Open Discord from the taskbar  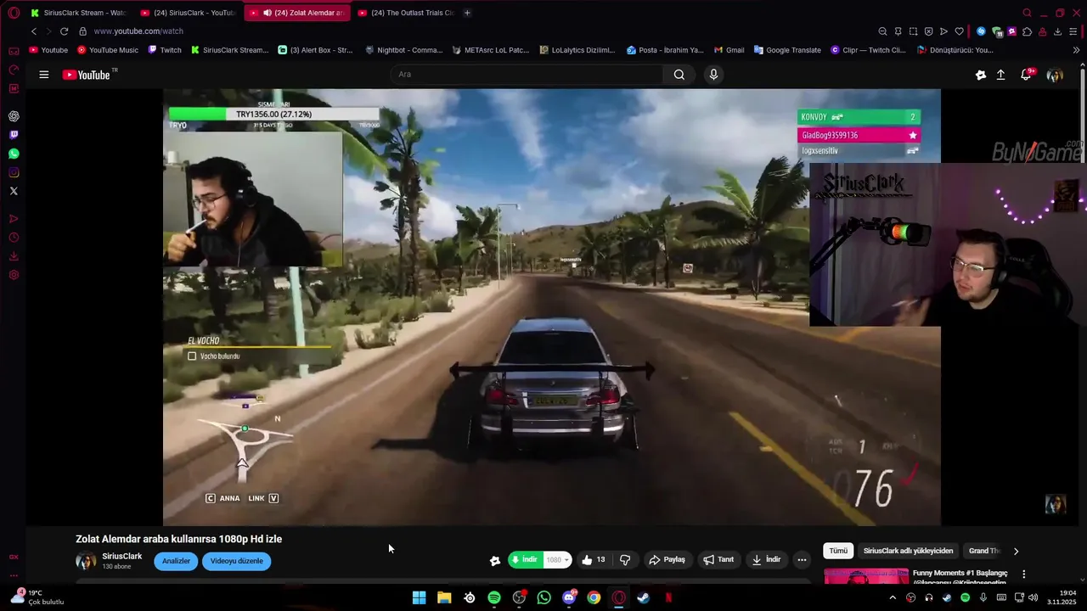pyautogui.click(x=569, y=598)
